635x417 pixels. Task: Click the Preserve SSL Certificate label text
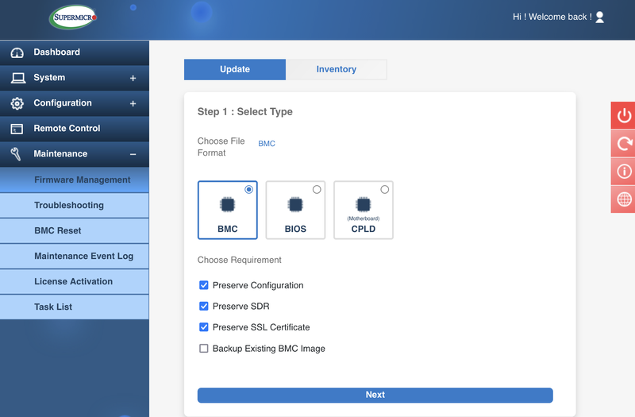click(261, 327)
